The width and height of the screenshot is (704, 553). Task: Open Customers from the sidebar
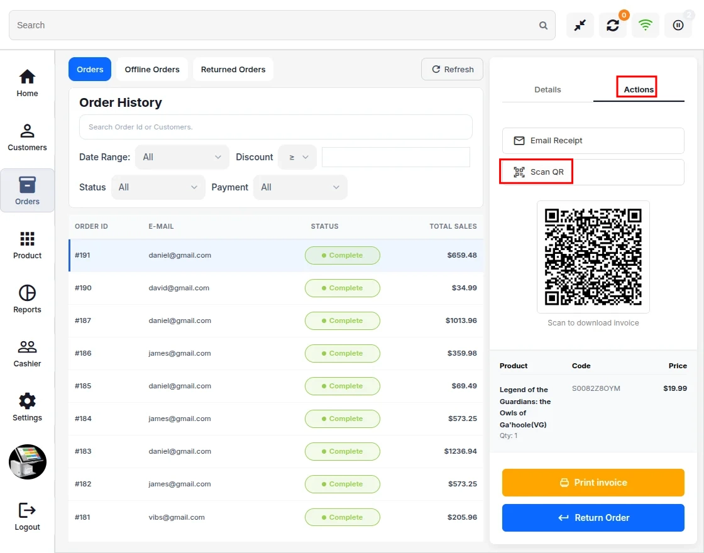click(28, 138)
